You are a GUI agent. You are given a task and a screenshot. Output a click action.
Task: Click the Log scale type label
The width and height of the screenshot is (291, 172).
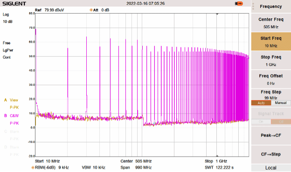click(6, 14)
